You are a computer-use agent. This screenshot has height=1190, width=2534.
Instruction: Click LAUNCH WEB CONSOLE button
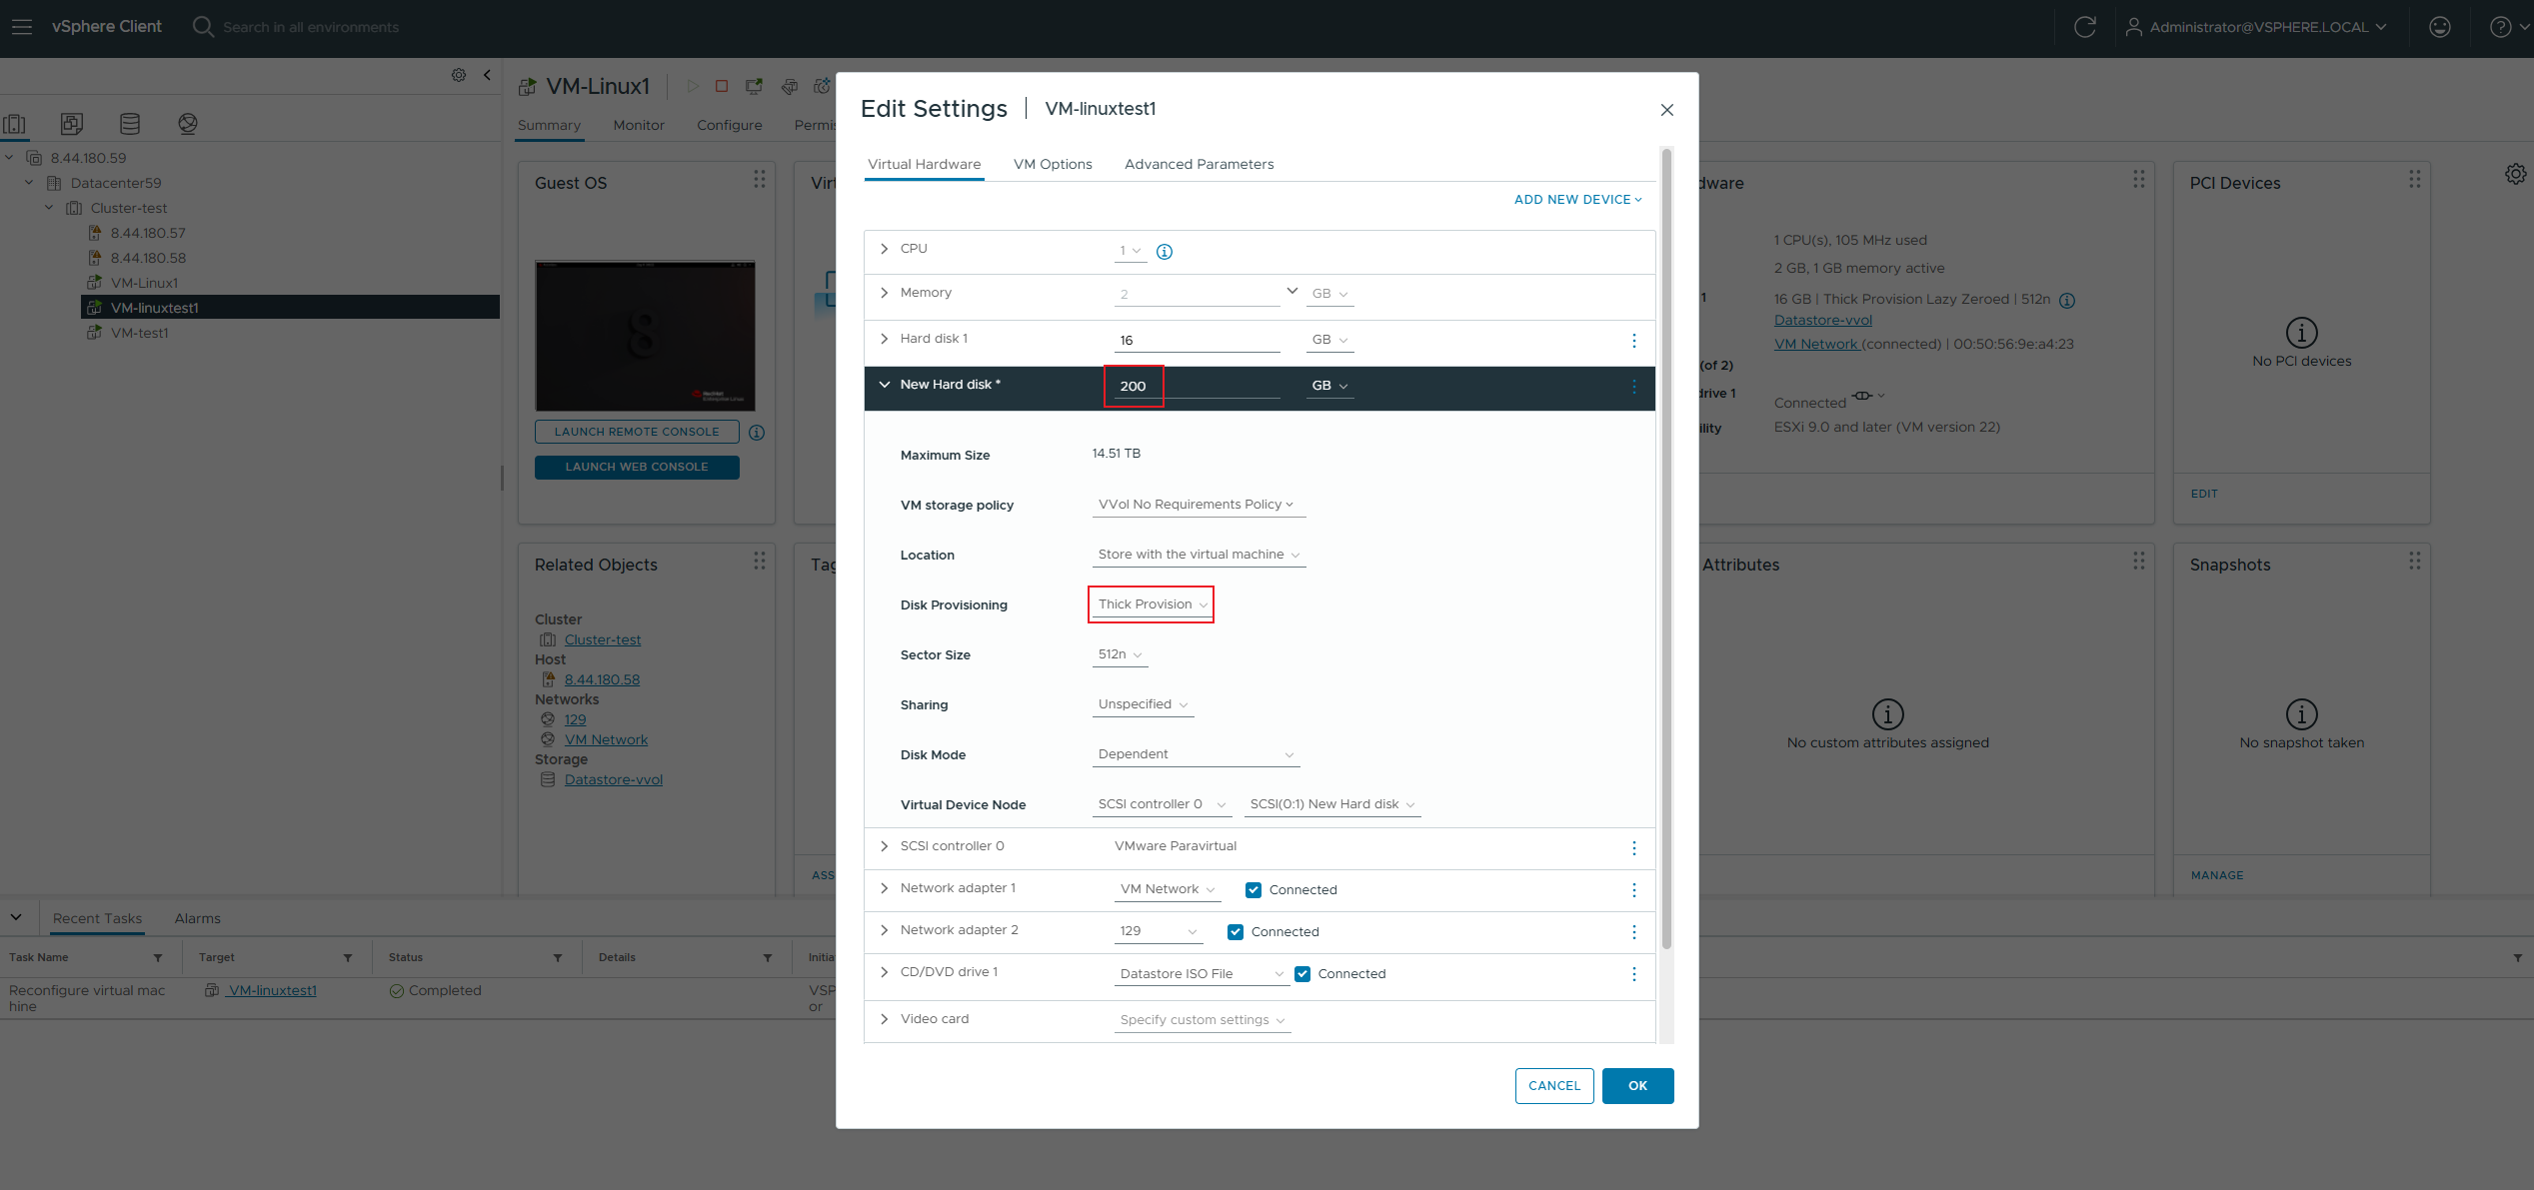tap(637, 468)
